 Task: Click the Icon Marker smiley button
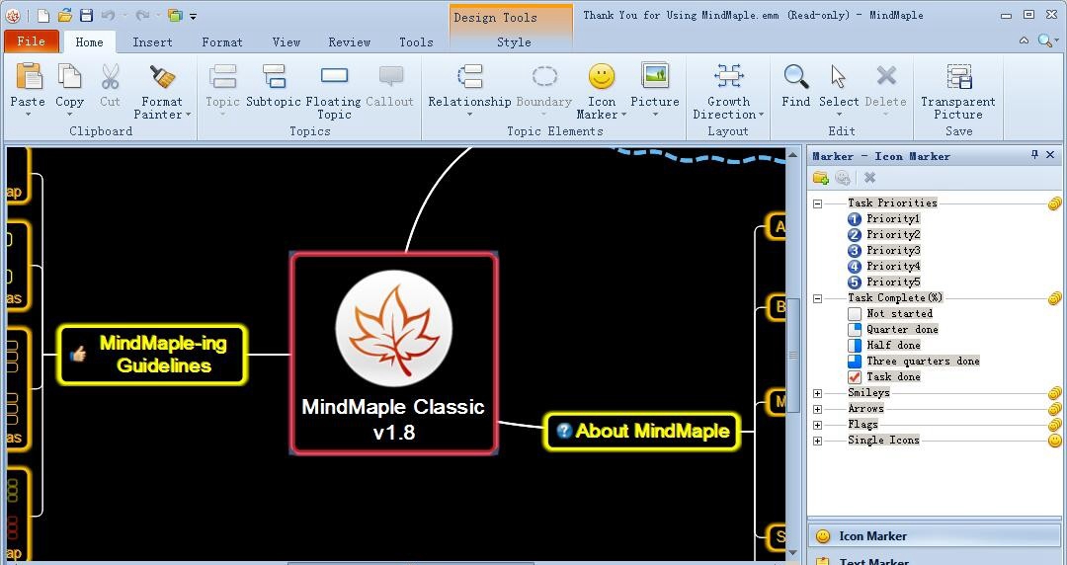602,76
